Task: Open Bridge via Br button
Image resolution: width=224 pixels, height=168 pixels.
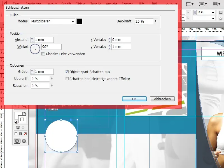Action: coord(155,4)
